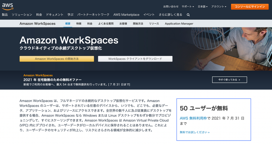
Task: Click クラウドネイティブの永続デスクトップ仮想化 subtitle
Action: [x=61, y=48]
